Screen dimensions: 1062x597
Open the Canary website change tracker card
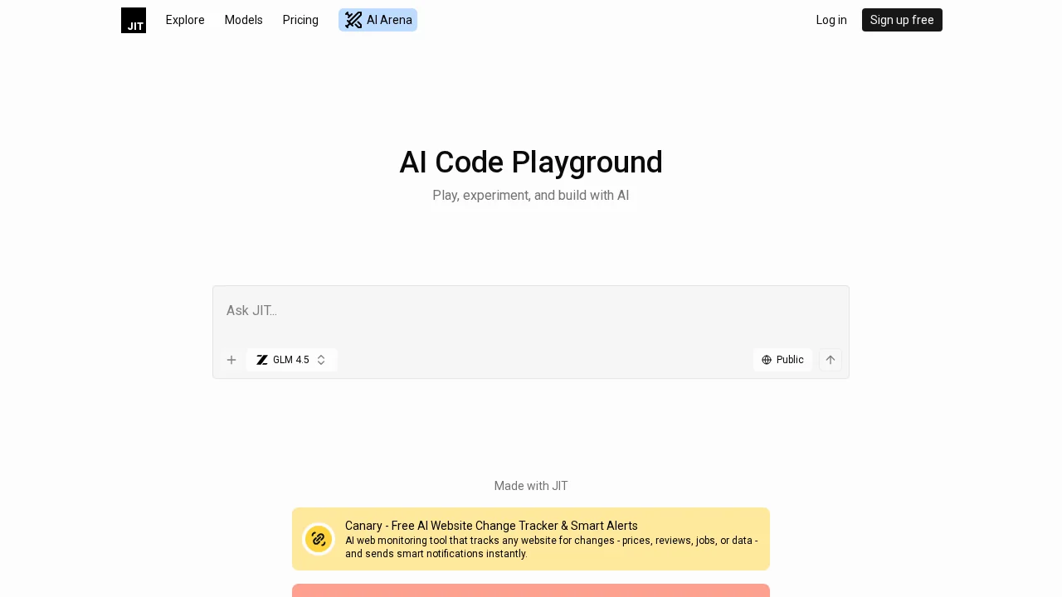coord(531,539)
